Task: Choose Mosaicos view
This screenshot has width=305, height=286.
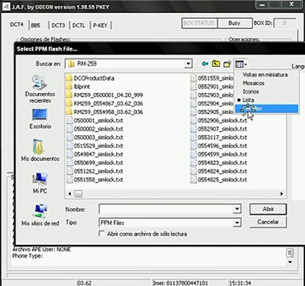Action: tap(266, 83)
